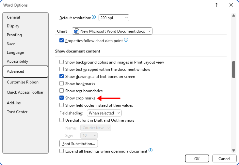Click scroll down arrow of the options pane
The height and width of the screenshot is (165, 239).
point(233,150)
